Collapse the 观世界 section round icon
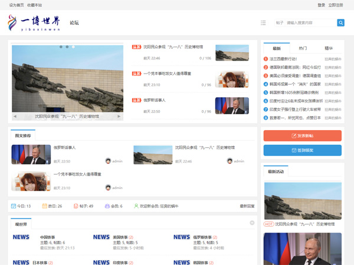The width and height of the screenshot is (354, 265). 252,223
